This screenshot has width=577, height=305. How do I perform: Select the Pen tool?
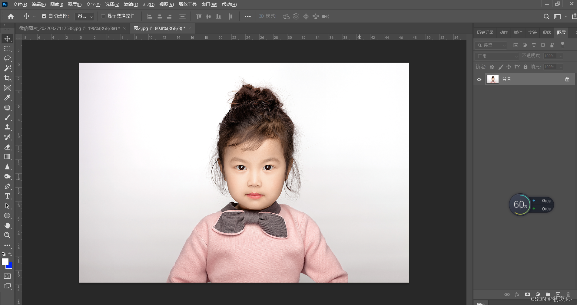pos(7,186)
